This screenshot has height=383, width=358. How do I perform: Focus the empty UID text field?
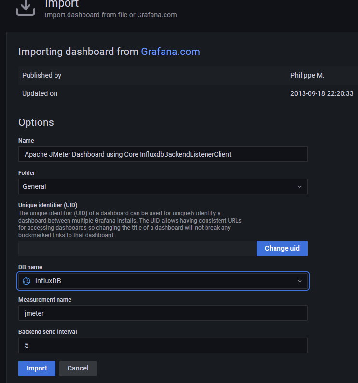coord(138,249)
